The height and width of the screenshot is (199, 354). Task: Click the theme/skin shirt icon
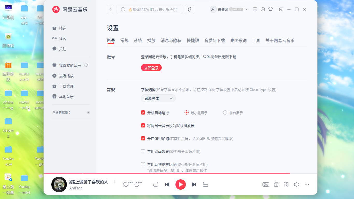pyautogui.click(x=271, y=9)
